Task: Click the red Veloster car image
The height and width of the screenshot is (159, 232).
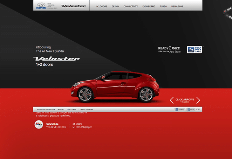Action: pos(115,87)
